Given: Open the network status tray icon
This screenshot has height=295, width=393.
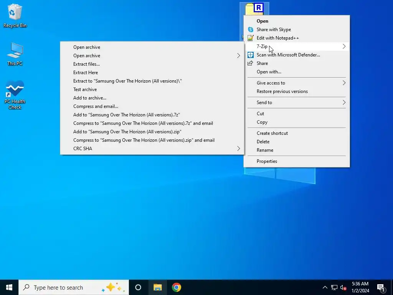Looking at the screenshot, I should [x=334, y=287].
